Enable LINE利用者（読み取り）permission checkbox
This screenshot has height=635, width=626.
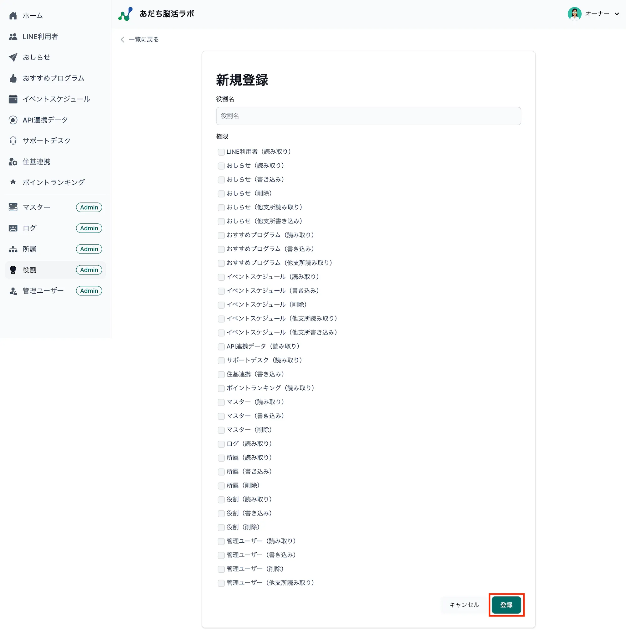221,152
